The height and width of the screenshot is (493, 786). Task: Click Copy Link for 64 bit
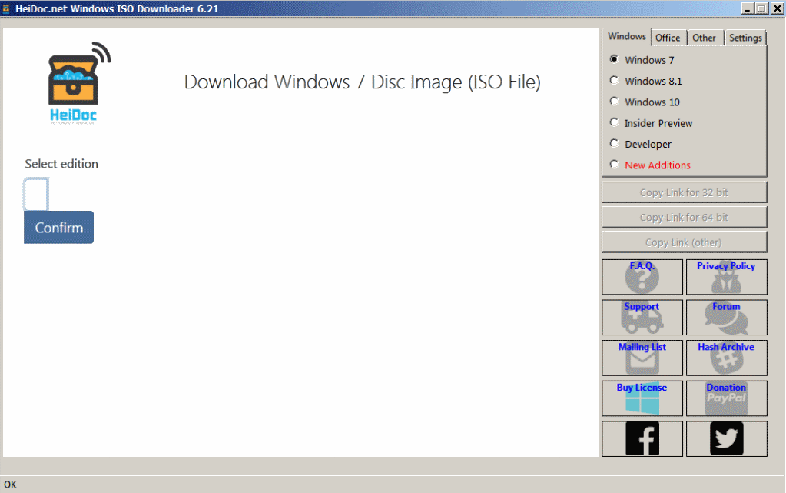click(x=685, y=218)
